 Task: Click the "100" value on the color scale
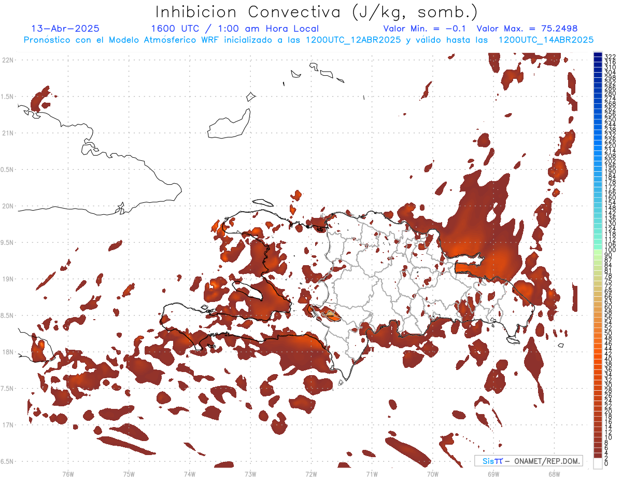[610, 250]
